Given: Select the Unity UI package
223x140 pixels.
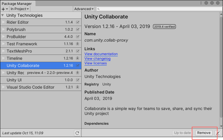Looking at the screenshot, I should [x=41, y=80].
